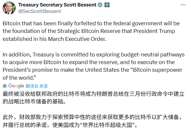Viewport: 191px width, 132px height.
Task: Open the Treasury Secretary Scott Bessent display name
Action: click(x=57, y=5)
